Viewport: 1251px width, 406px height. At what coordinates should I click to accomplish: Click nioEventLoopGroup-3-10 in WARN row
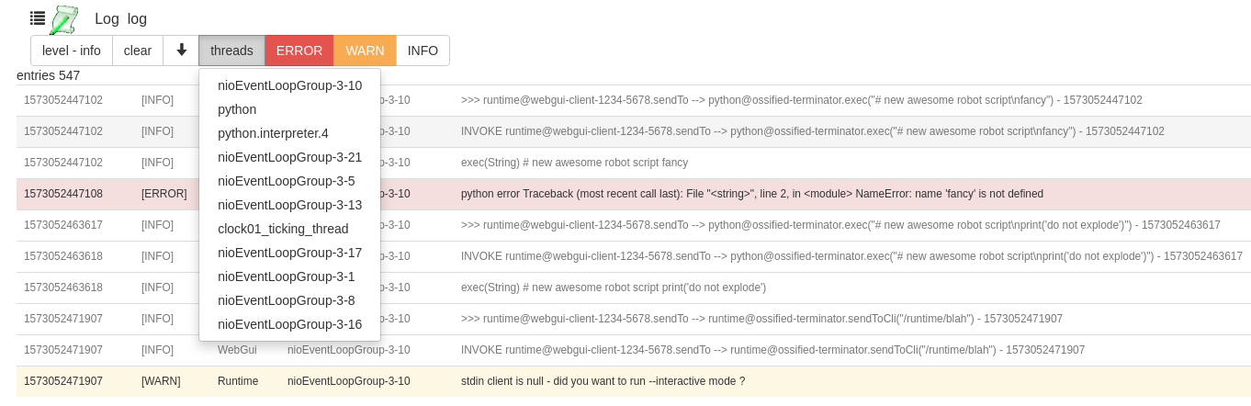pos(349,381)
